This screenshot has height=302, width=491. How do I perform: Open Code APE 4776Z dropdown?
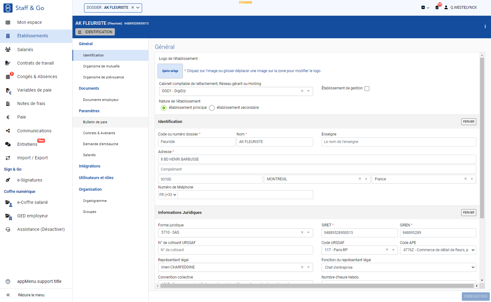tap(438, 250)
